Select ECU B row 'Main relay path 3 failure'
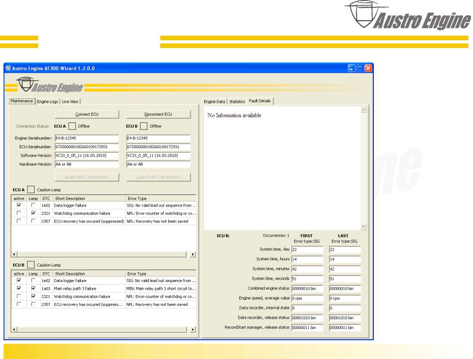 103,288
